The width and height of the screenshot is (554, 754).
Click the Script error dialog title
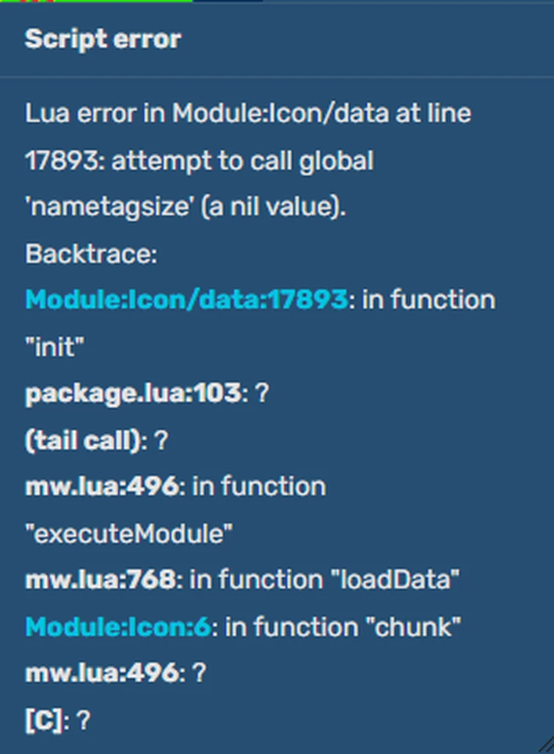tap(103, 39)
